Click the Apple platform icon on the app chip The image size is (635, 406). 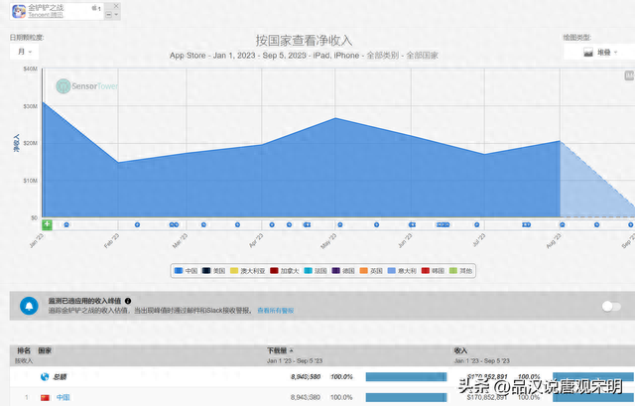(x=94, y=8)
